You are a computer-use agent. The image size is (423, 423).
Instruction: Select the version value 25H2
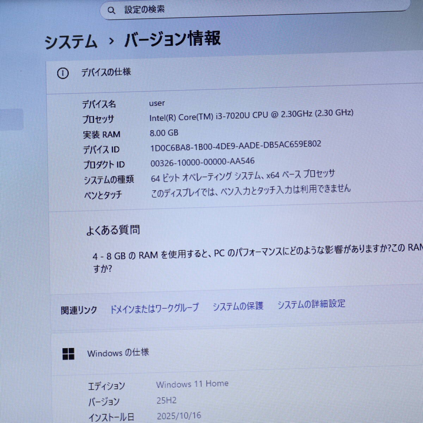point(167,400)
